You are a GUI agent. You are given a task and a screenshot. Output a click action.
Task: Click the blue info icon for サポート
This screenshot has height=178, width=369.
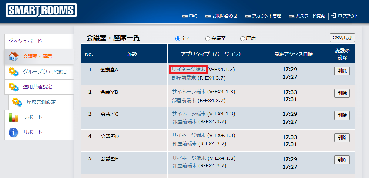point(13,132)
